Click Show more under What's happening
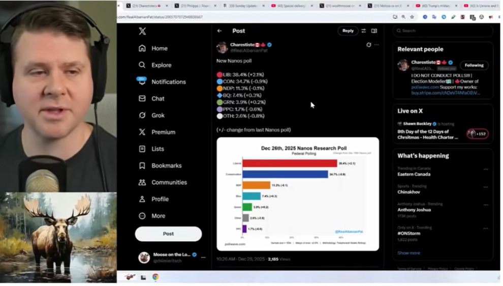The height and width of the screenshot is (286, 503). (x=408, y=253)
